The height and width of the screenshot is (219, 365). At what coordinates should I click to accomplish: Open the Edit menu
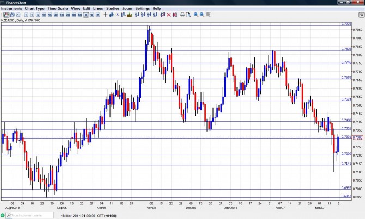(x=87, y=8)
